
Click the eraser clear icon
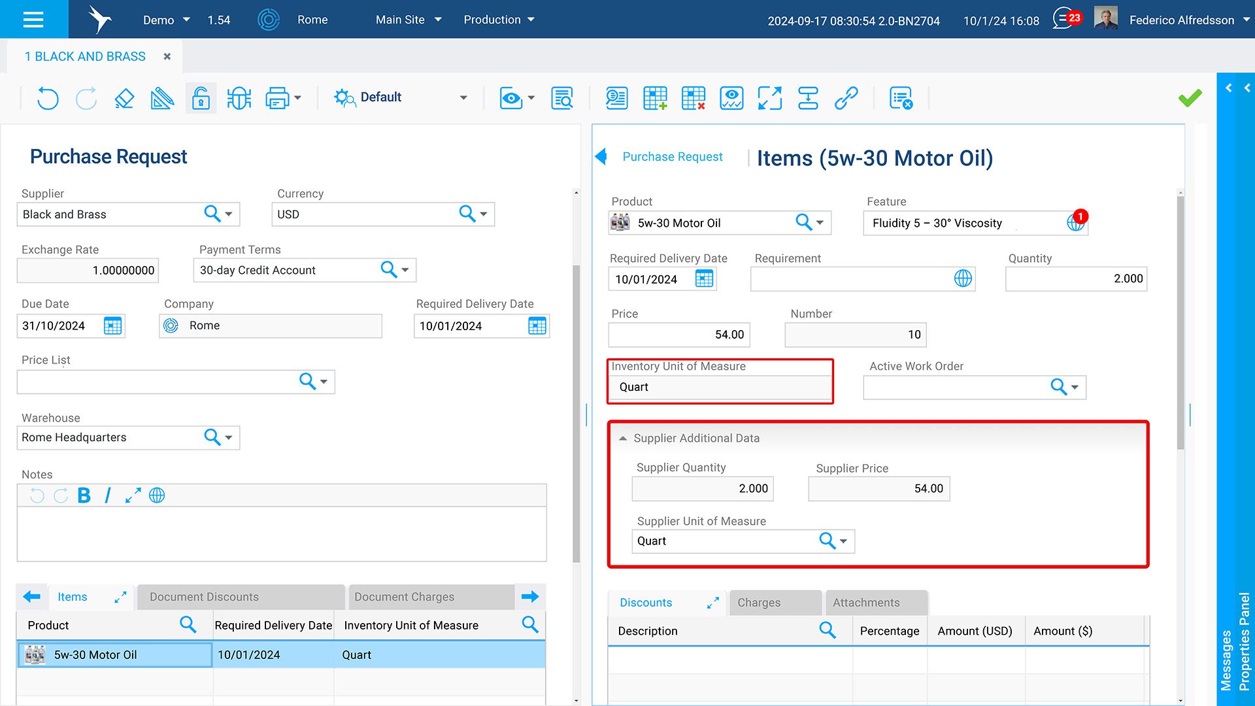coord(124,98)
